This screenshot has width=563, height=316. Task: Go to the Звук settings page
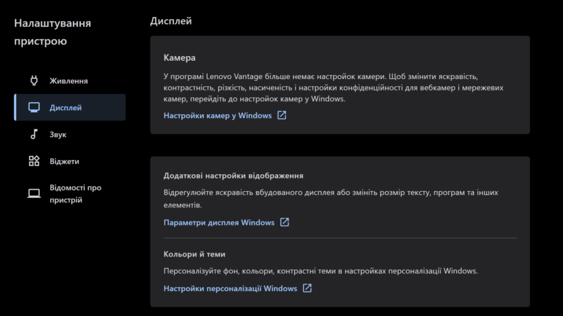[x=69, y=134]
